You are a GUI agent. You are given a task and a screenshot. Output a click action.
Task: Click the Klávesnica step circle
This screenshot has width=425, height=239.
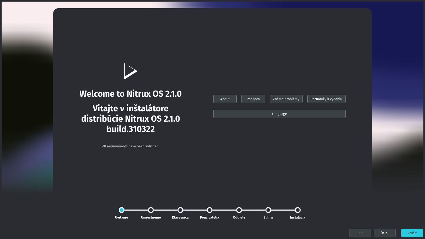[x=180, y=210]
